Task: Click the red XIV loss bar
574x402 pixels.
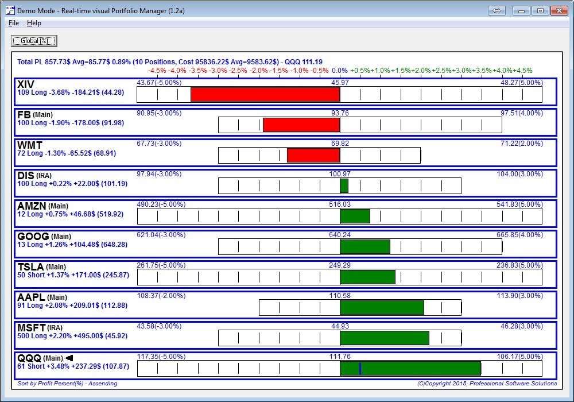Action: pyautogui.click(x=265, y=94)
